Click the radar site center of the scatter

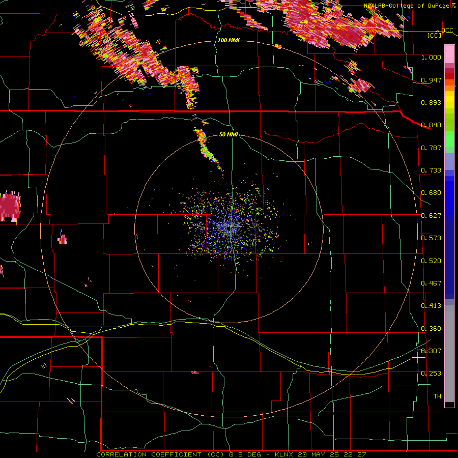(x=228, y=230)
